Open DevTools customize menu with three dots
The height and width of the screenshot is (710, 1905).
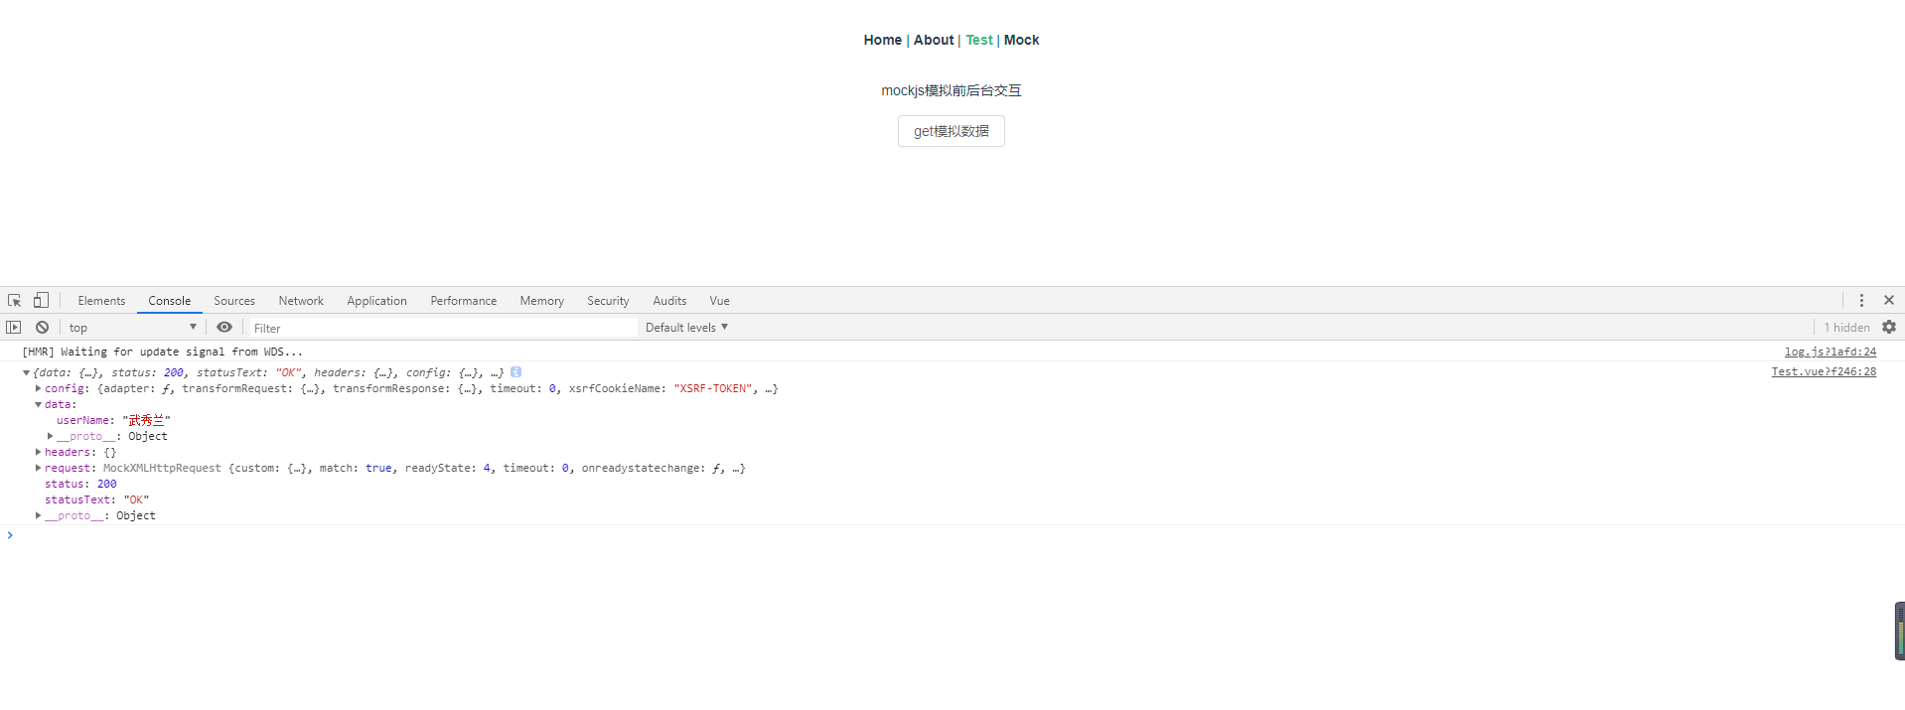[1861, 300]
